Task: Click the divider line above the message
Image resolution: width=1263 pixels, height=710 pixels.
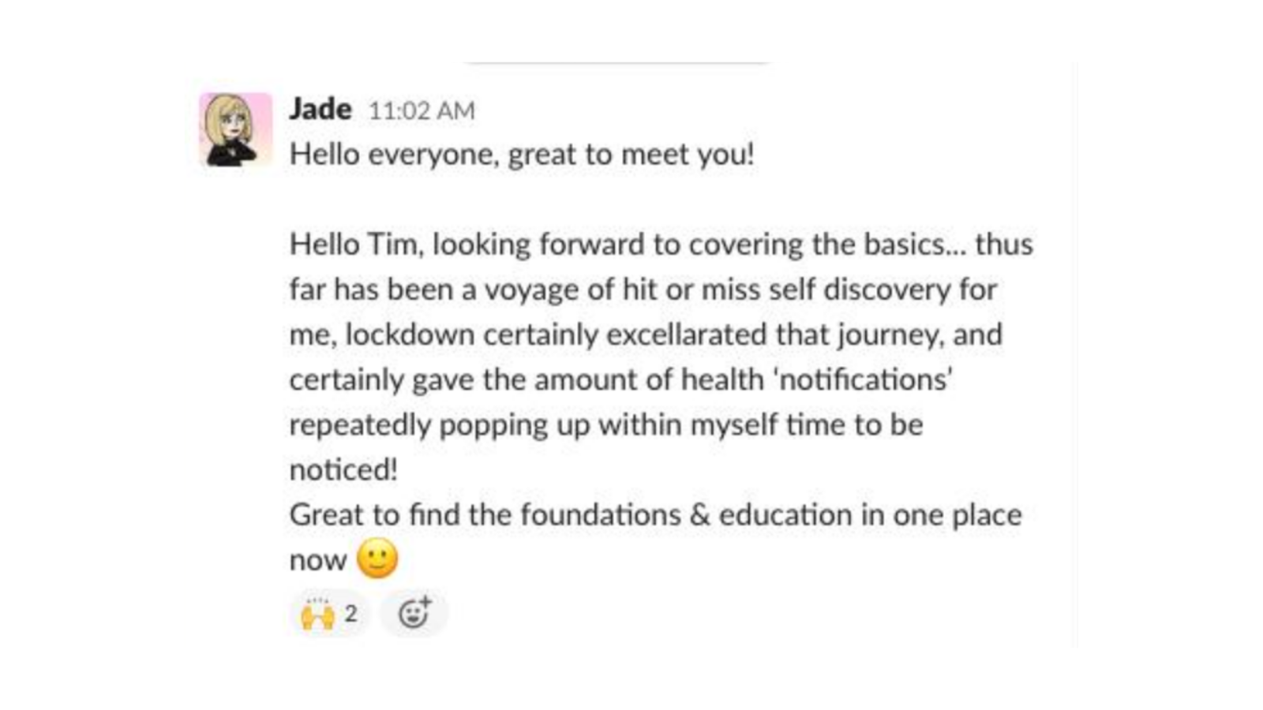Action: 617,63
